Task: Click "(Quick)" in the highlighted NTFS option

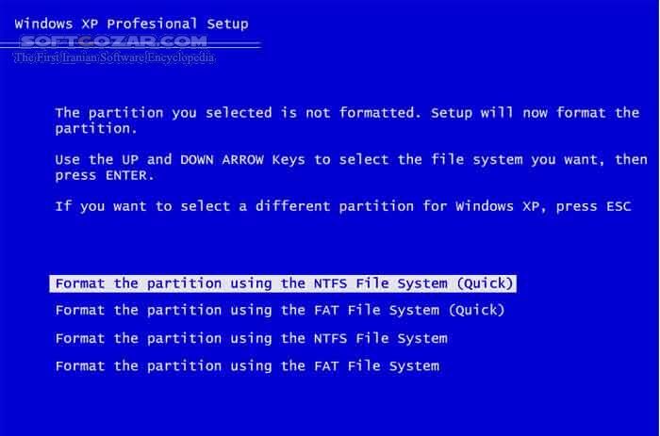Action: click(485, 283)
